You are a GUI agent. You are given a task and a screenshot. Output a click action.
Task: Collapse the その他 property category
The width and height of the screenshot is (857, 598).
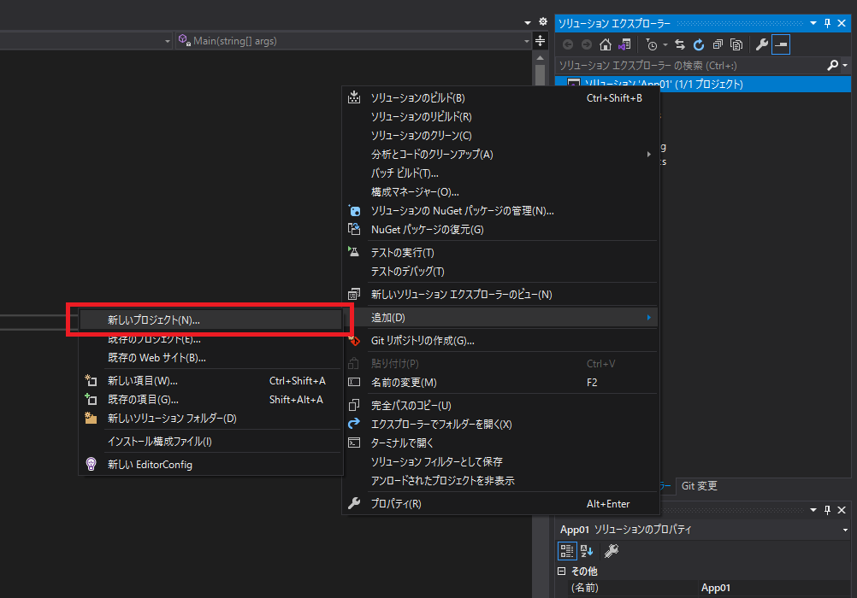click(562, 572)
